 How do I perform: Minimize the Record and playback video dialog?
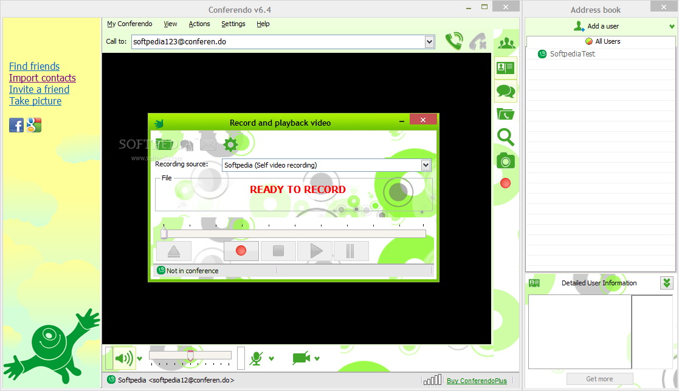coord(401,121)
